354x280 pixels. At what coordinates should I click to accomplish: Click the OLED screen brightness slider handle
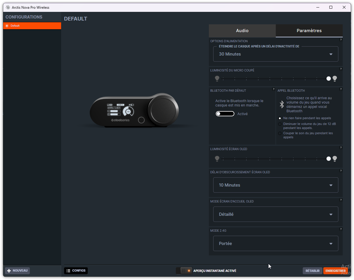click(x=329, y=159)
